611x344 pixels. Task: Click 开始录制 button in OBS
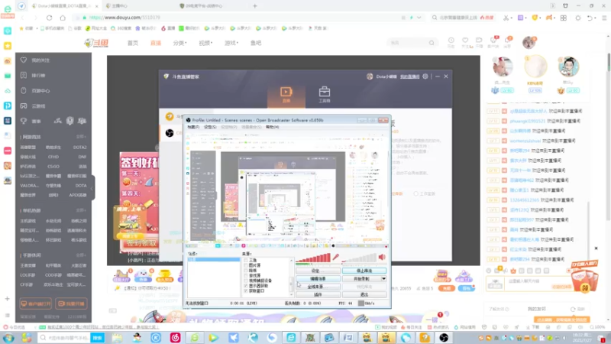[361, 279]
